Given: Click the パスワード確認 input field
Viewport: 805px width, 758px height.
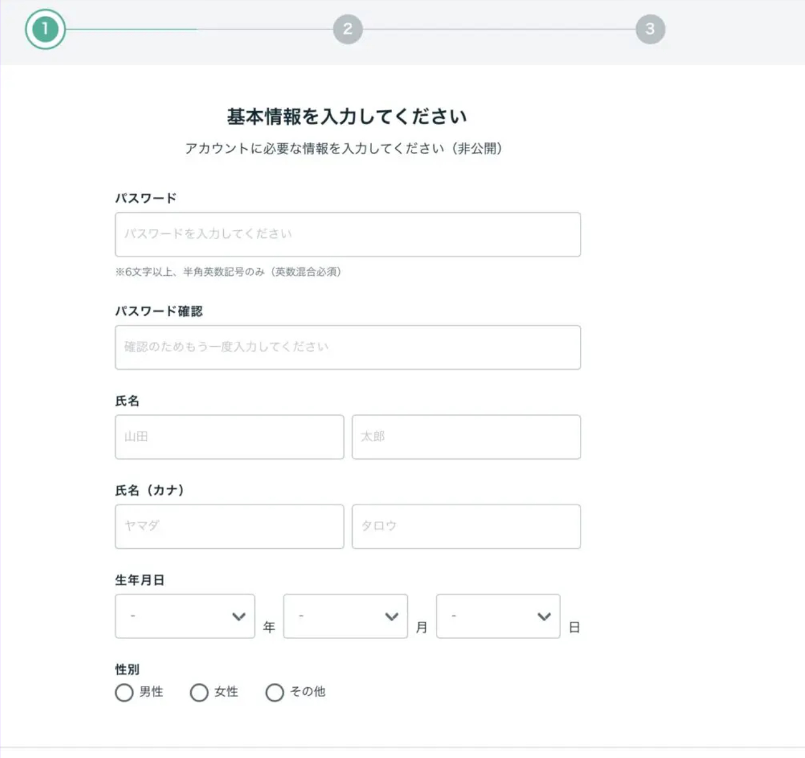Looking at the screenshot, I should [348, 347].
